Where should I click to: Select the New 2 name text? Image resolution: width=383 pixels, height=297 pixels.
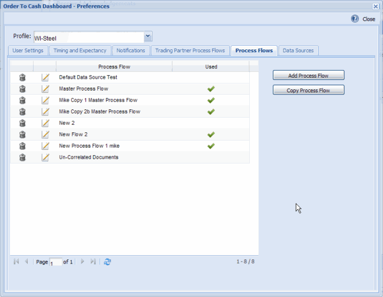(x=67, y=123)
